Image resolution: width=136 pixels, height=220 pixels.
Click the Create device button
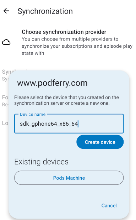point(100,142)
